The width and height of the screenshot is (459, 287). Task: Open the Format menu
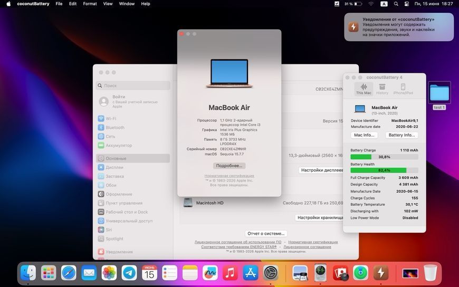(90, 4)
